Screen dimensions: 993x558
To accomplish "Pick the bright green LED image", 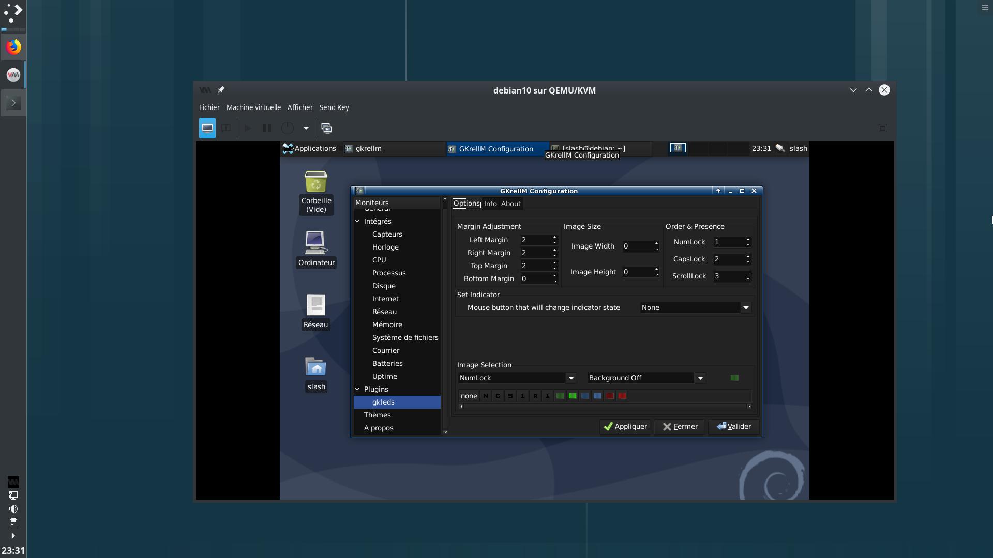I will tap(573, 396).
